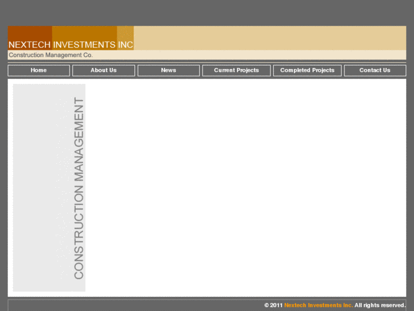This screenshot has height=311, width=414.
Task: Open the Home navigation button
Action: coord(39,70)
